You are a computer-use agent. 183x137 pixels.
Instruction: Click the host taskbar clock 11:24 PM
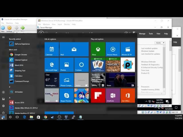pyautogui.click(x=178, y=117)
